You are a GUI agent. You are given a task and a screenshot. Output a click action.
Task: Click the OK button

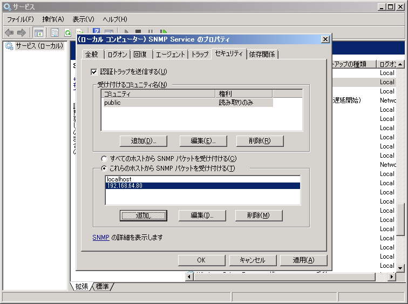pyautogui.click(x=202, y=260)
